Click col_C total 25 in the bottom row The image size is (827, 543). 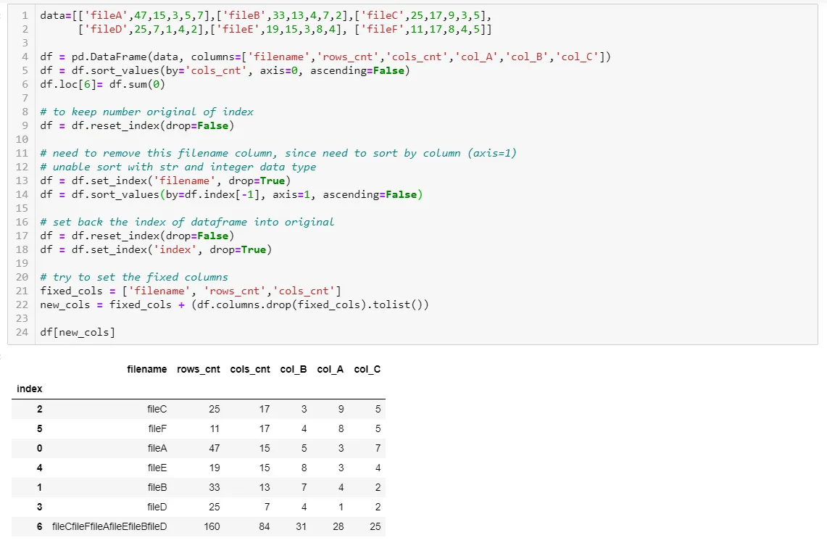[375, 526]
